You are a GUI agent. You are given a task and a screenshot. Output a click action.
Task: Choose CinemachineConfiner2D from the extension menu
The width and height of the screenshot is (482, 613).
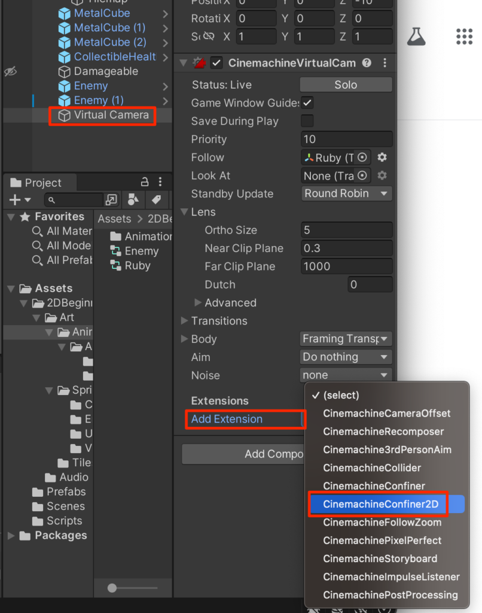point(386,504)
